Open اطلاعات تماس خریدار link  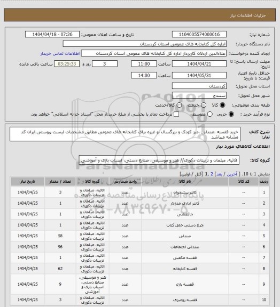pyautogui.click(x=60, y=53)
